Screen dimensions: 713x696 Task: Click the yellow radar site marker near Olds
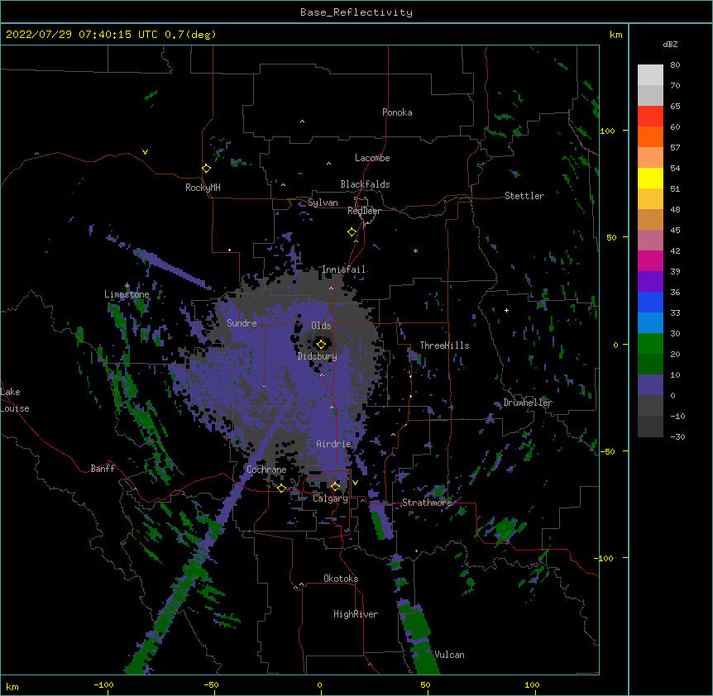coord(321,345)
